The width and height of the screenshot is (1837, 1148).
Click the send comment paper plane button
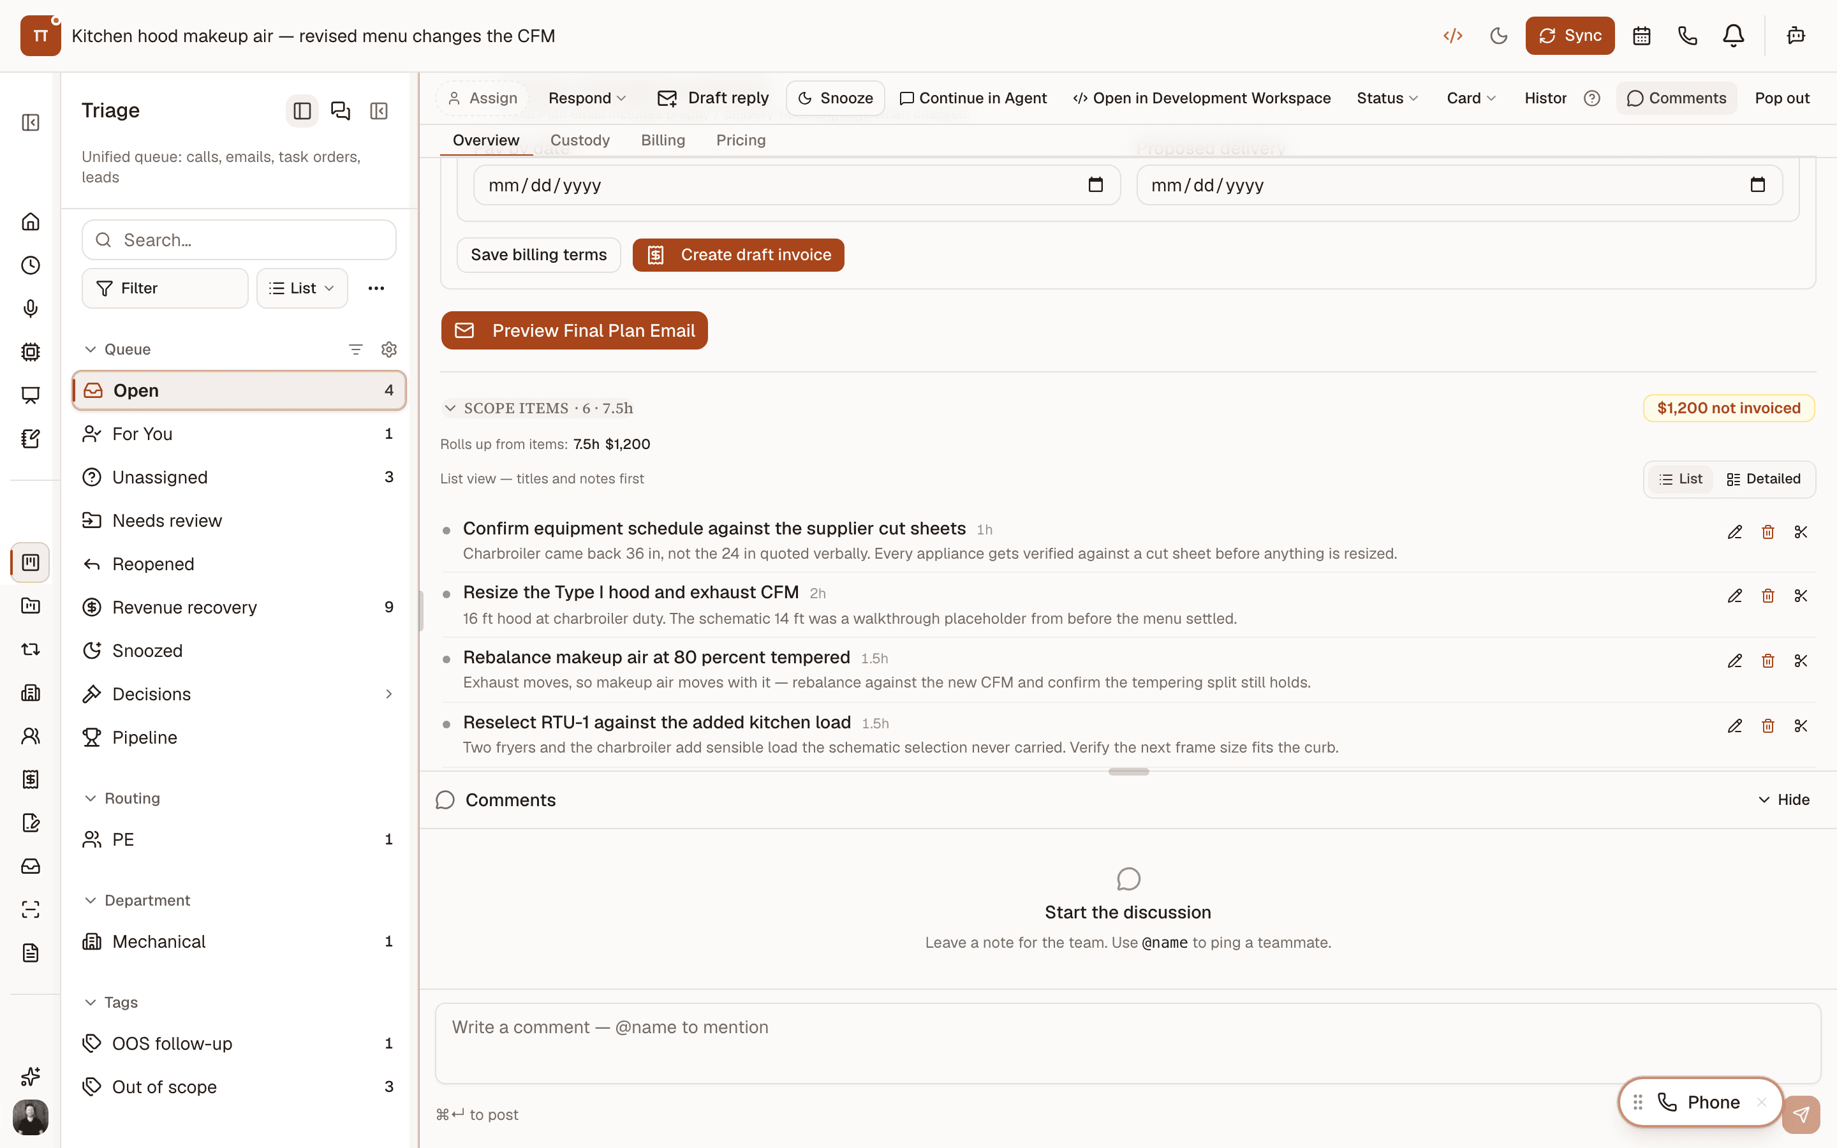[1801, 1114]
